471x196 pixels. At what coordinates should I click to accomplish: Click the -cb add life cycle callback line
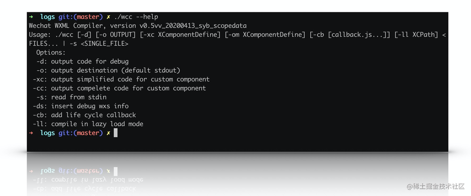pyautogui.click(x=84, y=115)
